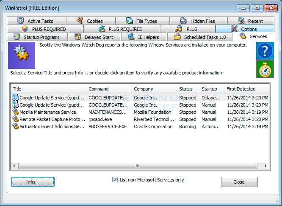Screen dimensions: 282x206
Task: Open help with the blue question mark icon
Action: 265,51
